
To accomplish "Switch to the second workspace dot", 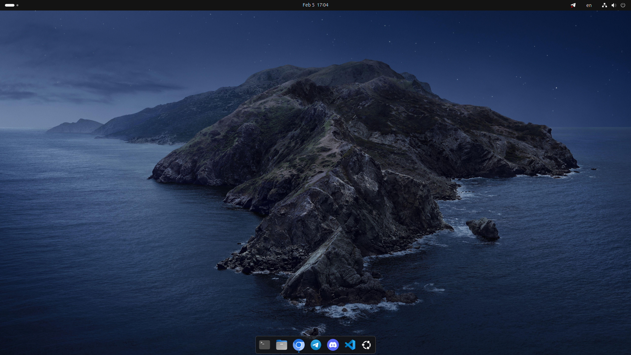I will pyautogui.click(x=17, y=5).
